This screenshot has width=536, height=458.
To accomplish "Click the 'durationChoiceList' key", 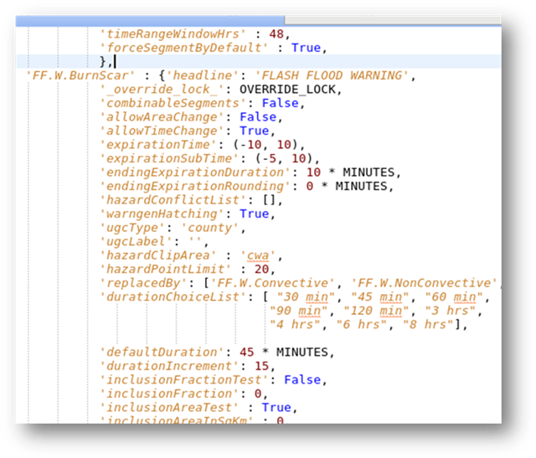I will tap(173, 297).
